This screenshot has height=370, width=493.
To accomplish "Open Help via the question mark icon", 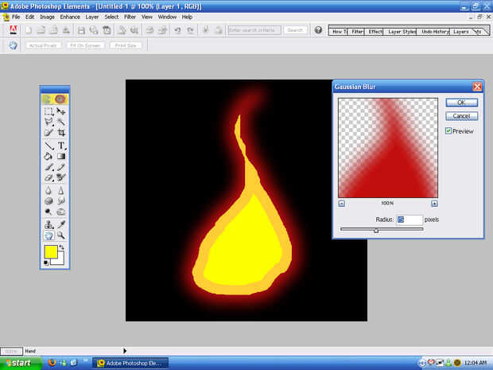I will coord(318,30).
